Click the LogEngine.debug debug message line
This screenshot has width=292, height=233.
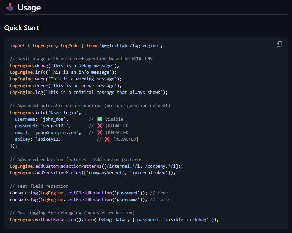coord(64,66)
